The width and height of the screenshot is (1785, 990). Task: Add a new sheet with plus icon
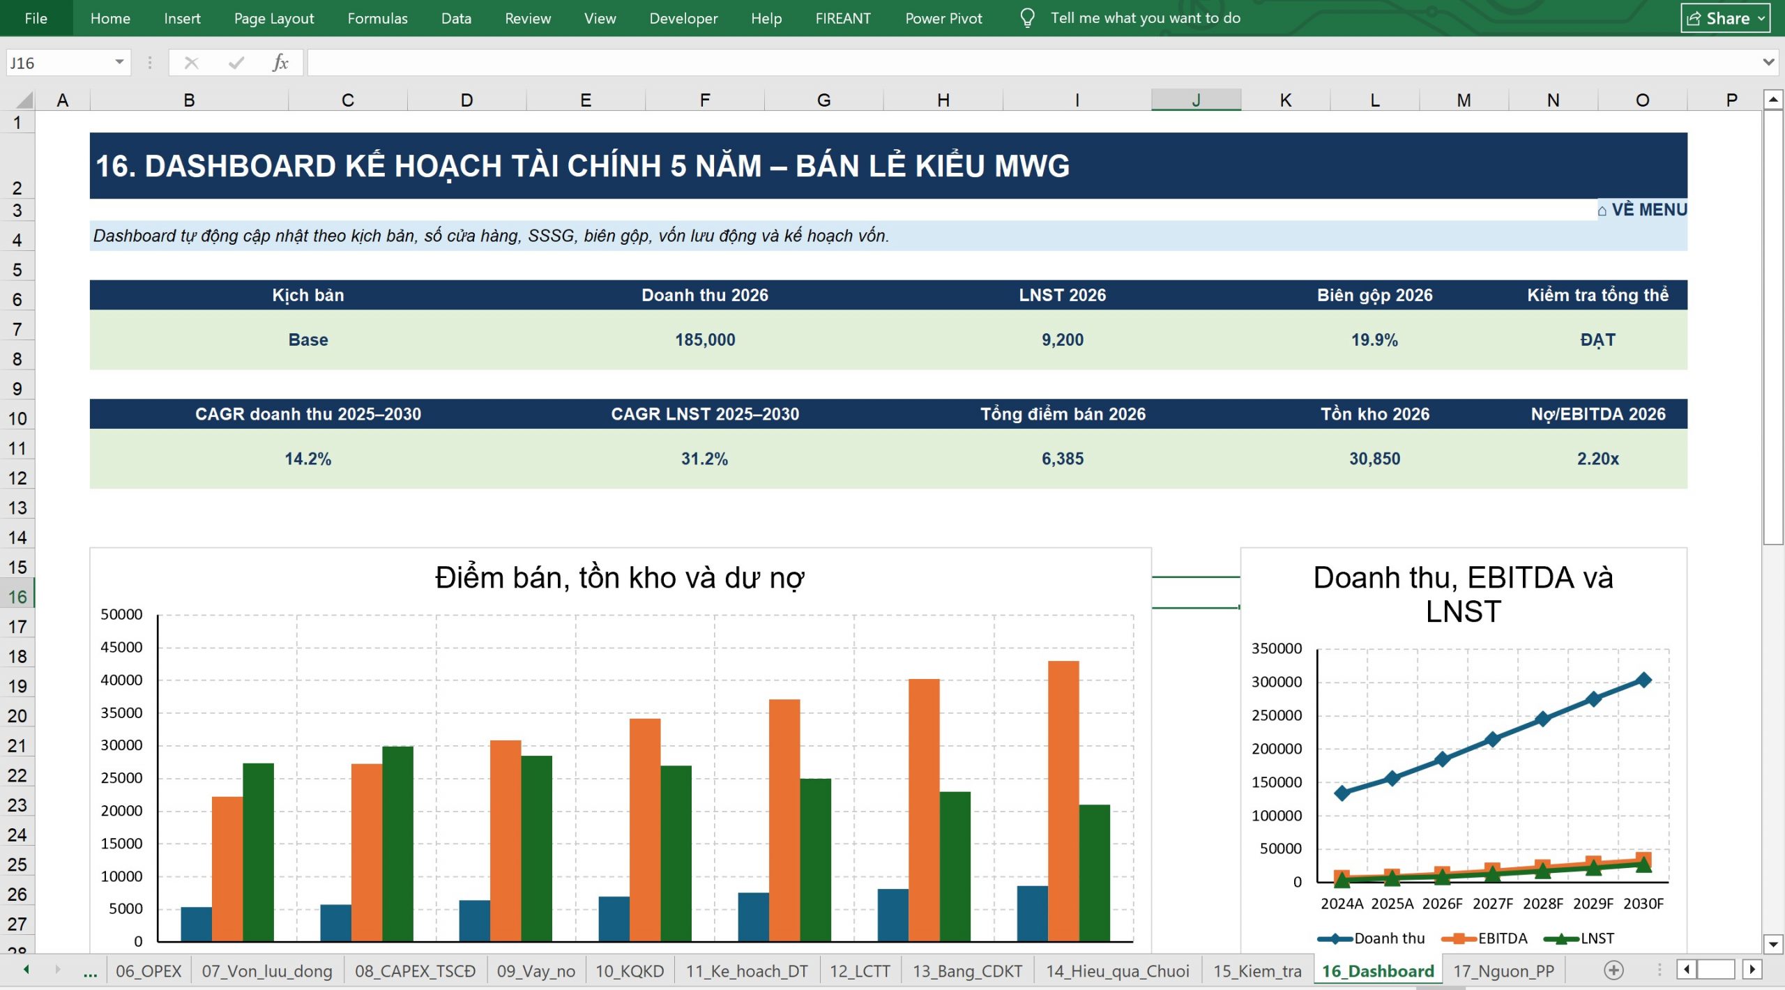coord(1613,970)
